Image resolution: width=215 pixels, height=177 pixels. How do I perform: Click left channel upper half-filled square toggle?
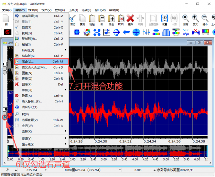5,64
